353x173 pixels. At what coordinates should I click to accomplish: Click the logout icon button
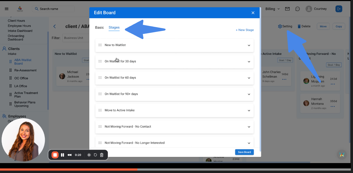click(339, 9)
